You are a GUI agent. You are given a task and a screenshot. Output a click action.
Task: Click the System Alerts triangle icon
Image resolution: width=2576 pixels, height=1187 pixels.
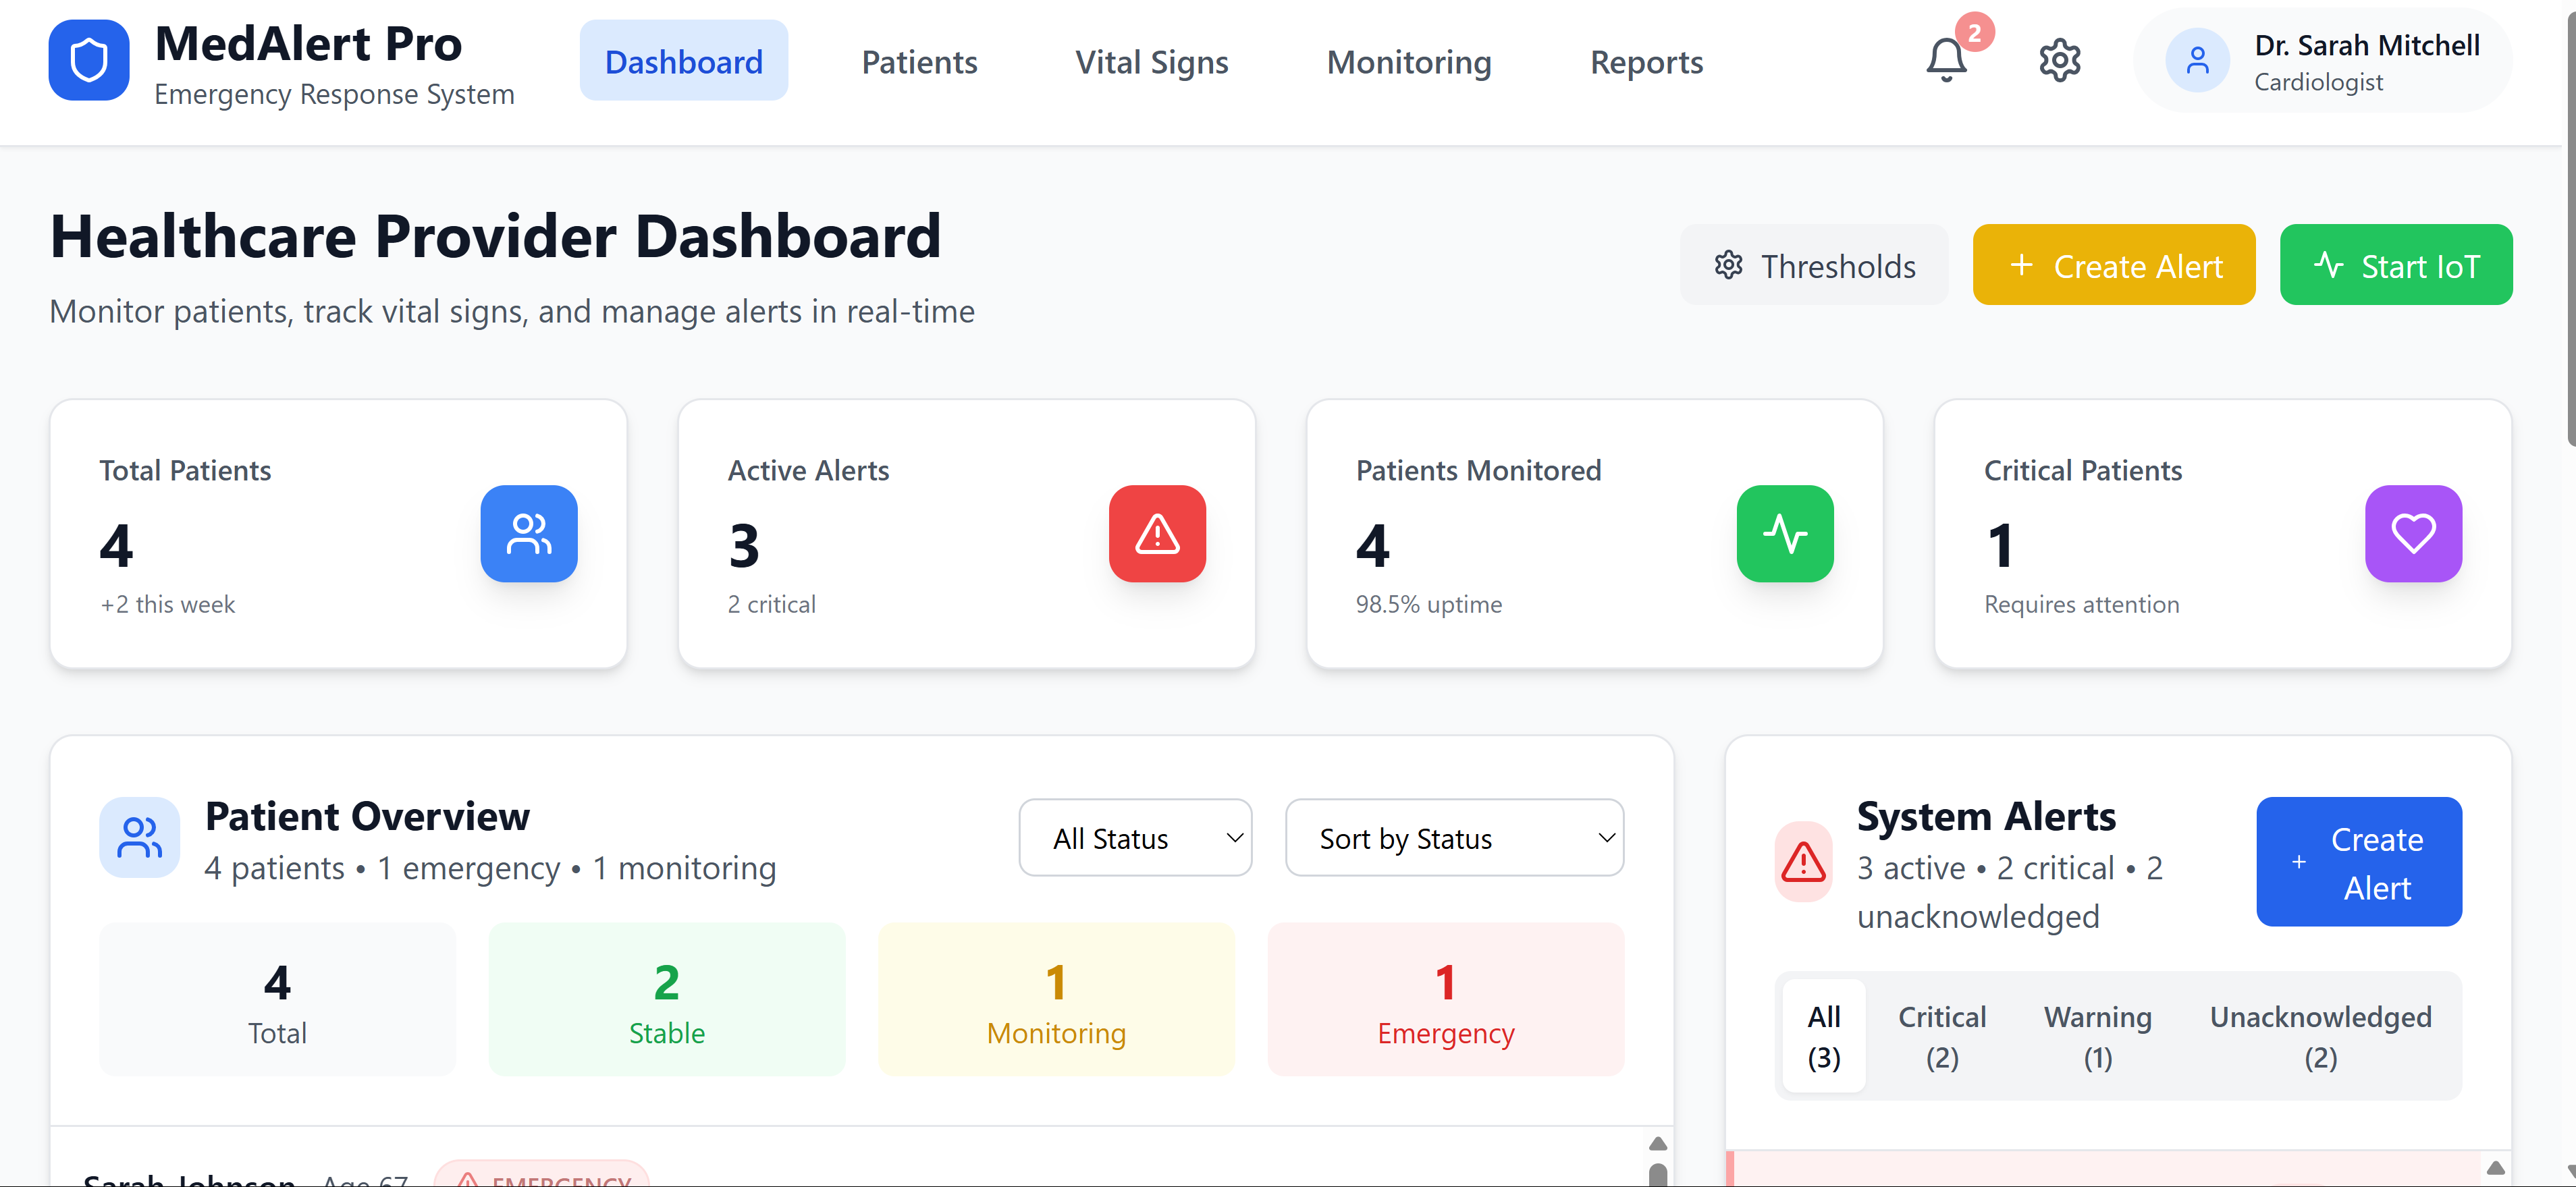pos(1803,862)
